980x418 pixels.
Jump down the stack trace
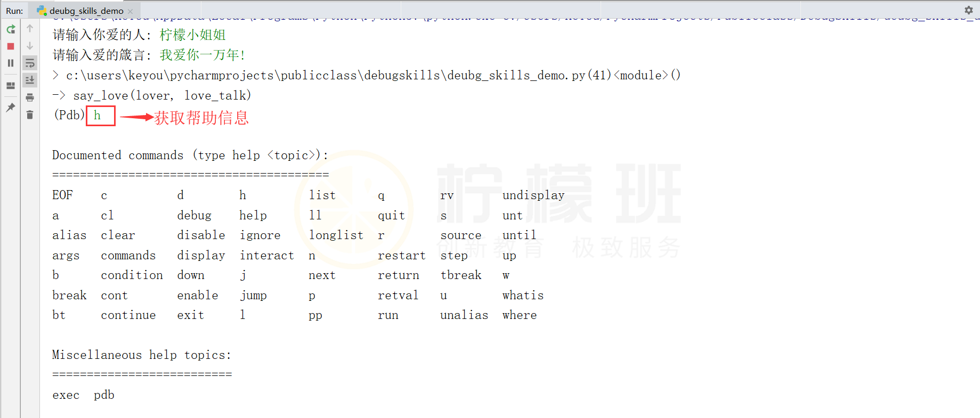point(30,46)
